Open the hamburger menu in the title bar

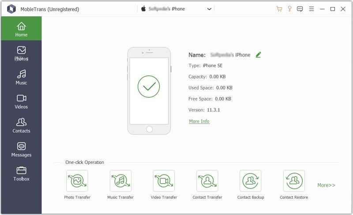point(312,9)
